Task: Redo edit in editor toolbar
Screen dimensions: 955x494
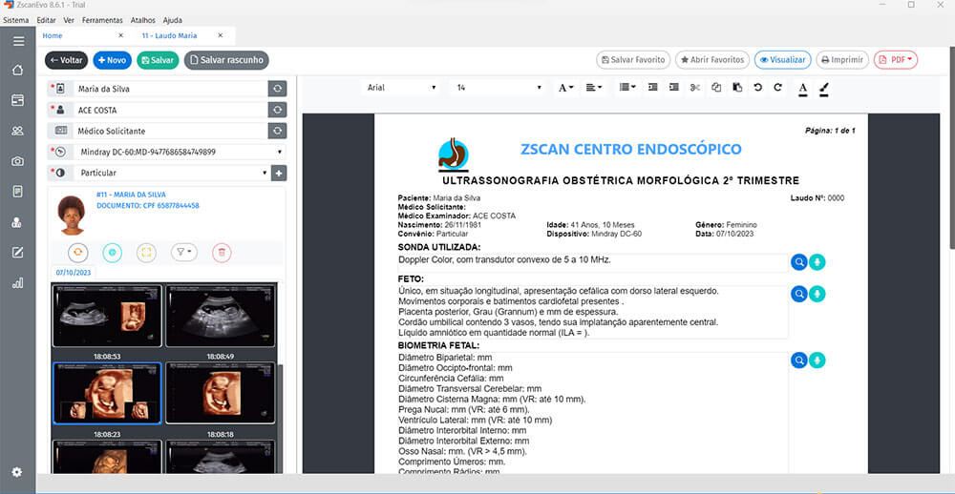Action: [777, 88]
